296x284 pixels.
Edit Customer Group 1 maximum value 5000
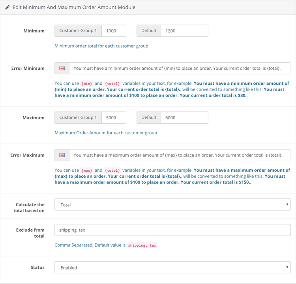point(114,118)
